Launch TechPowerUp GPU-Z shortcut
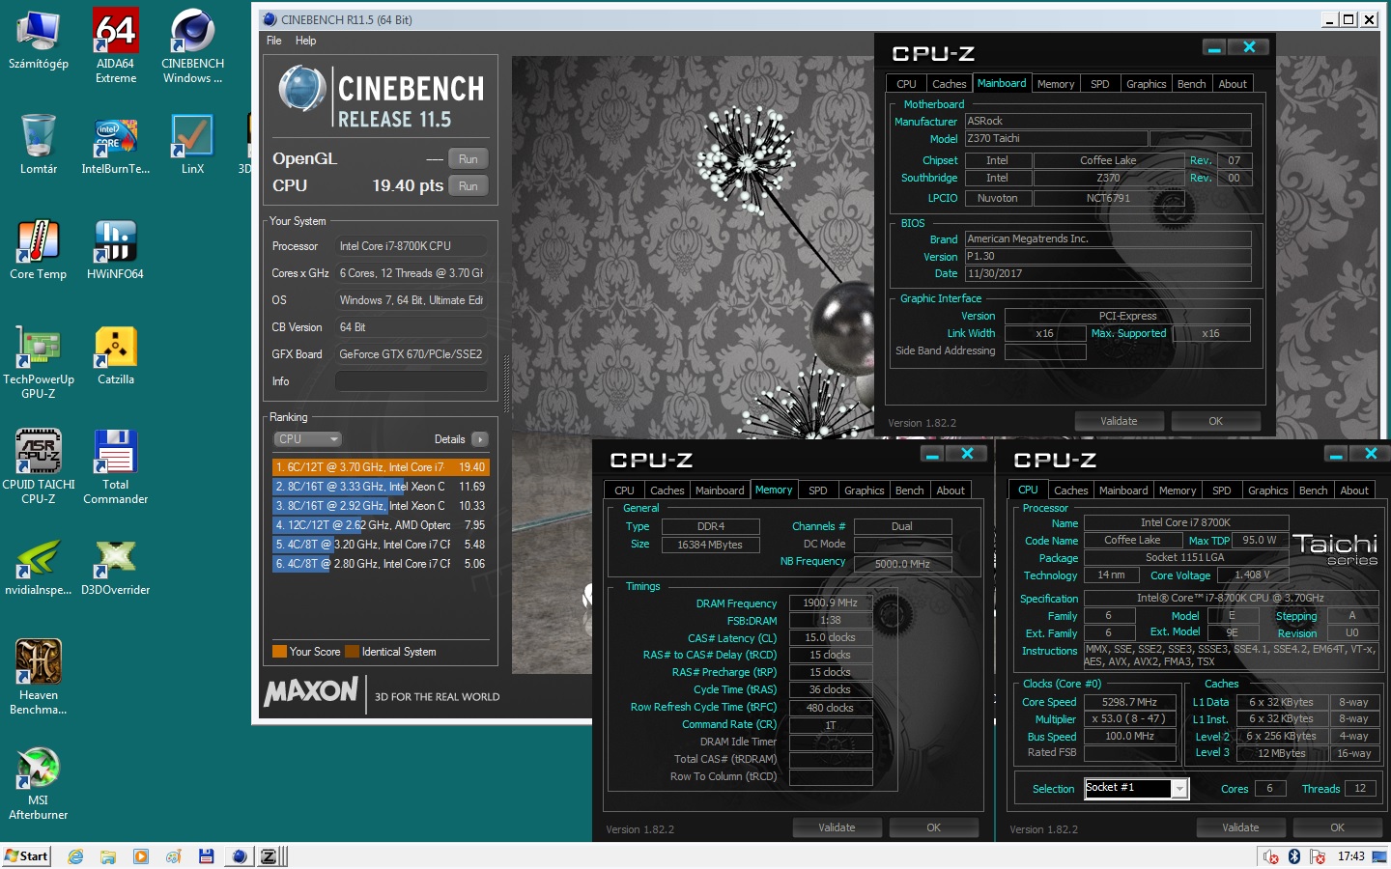 (x=39, y=362)
